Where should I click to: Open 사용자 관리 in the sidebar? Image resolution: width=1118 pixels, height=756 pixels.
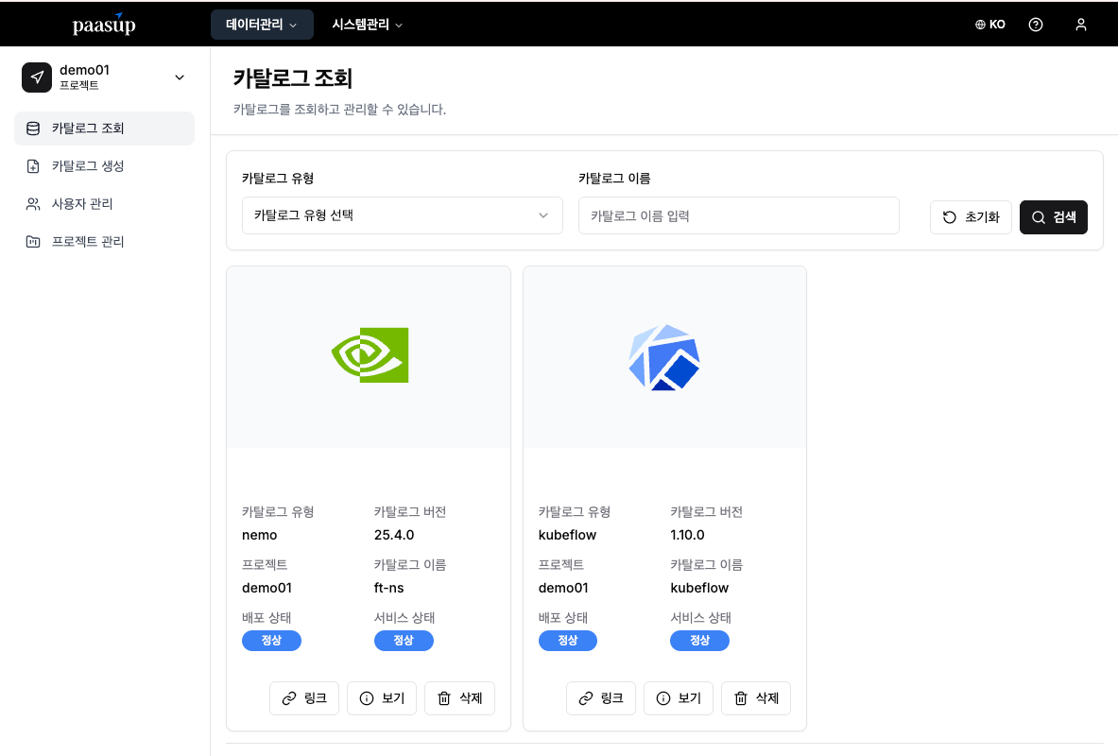(x=104, y=204)
